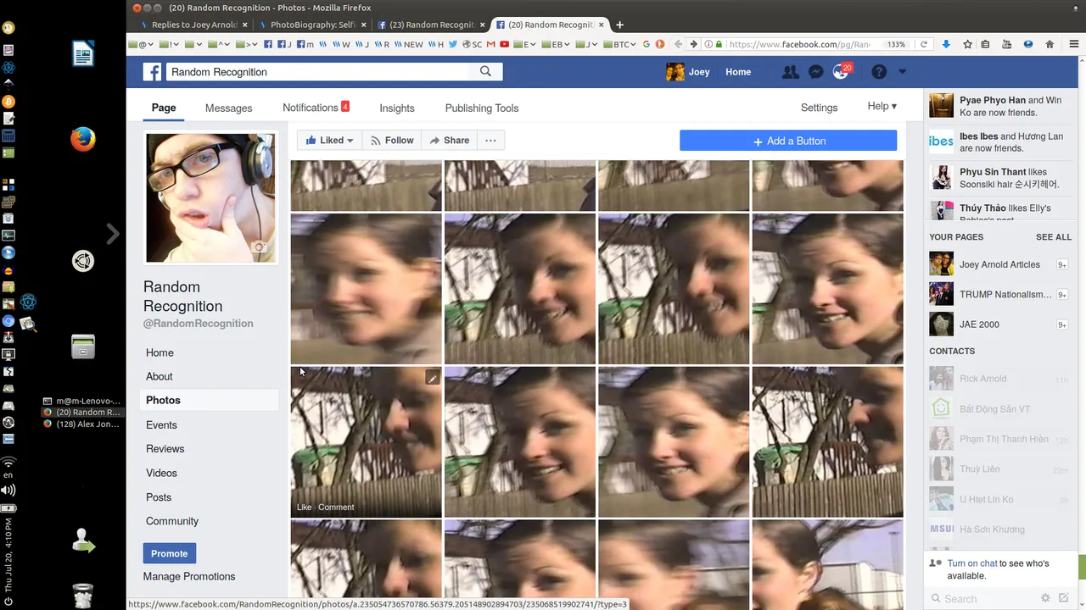Open the Twitter bookmark

[x=453, y=44]
